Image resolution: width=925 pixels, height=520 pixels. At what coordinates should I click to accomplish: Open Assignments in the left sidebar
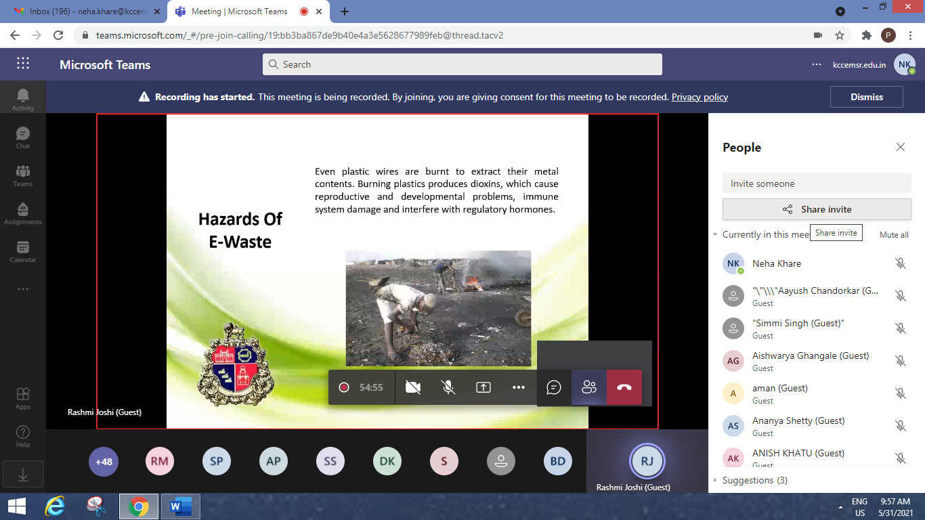tap(23, 213)
